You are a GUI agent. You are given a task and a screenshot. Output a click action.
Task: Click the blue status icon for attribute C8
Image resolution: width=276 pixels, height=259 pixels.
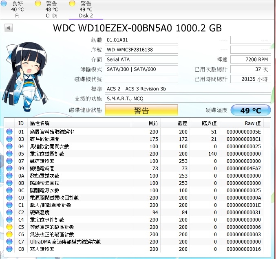tap(9, 249)
